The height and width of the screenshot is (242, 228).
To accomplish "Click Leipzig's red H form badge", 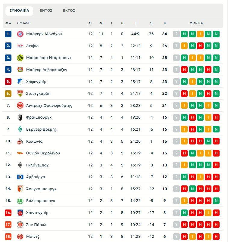I will (x=200, y=46).
